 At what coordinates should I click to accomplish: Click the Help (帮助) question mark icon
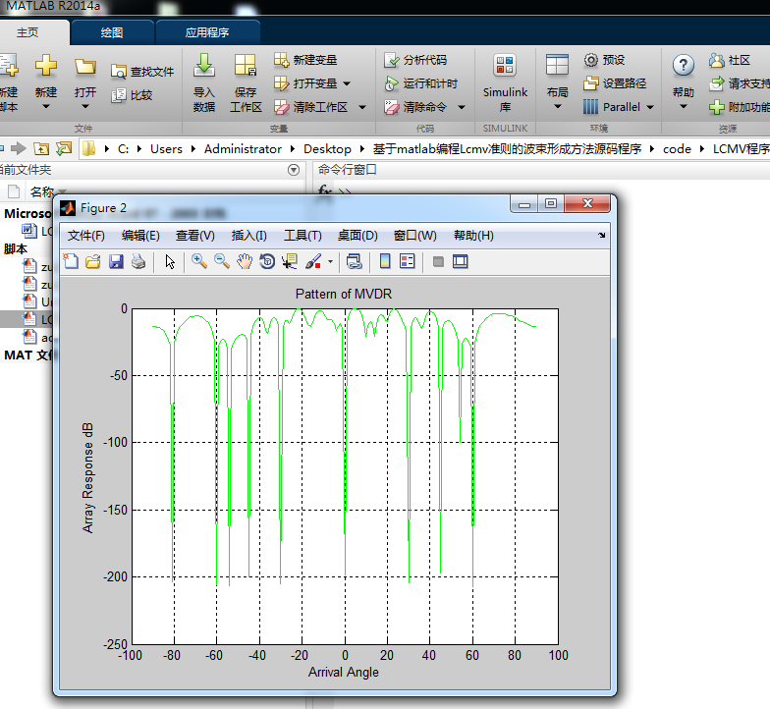(684, 65)
